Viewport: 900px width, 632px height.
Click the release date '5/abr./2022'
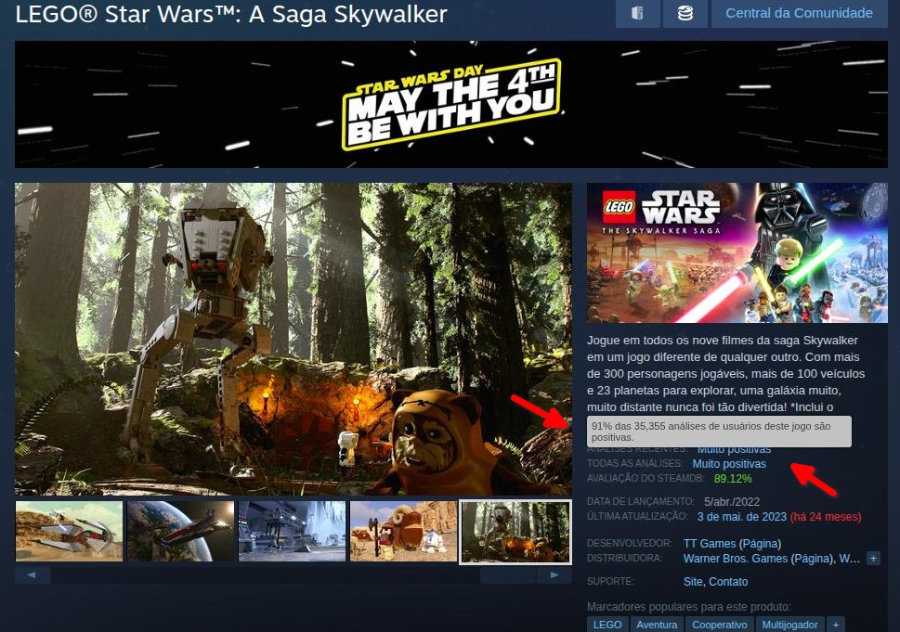732,502
